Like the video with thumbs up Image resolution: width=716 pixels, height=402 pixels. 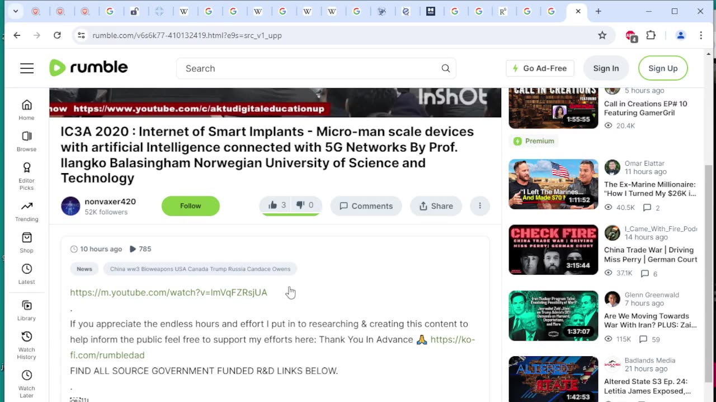[x=276, y=205]
